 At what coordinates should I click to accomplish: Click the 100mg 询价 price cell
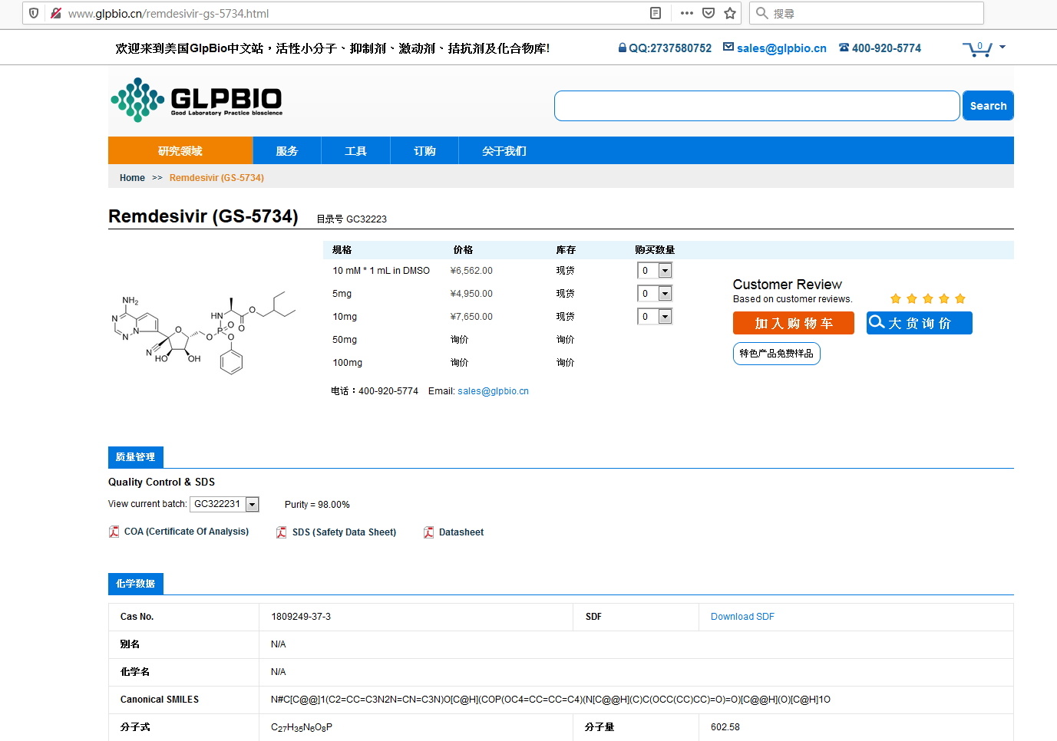[459, 363]
